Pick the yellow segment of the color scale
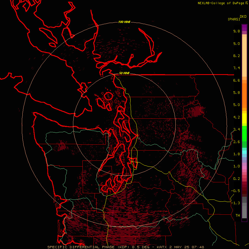249x249 pixels. tap(244, 118)
